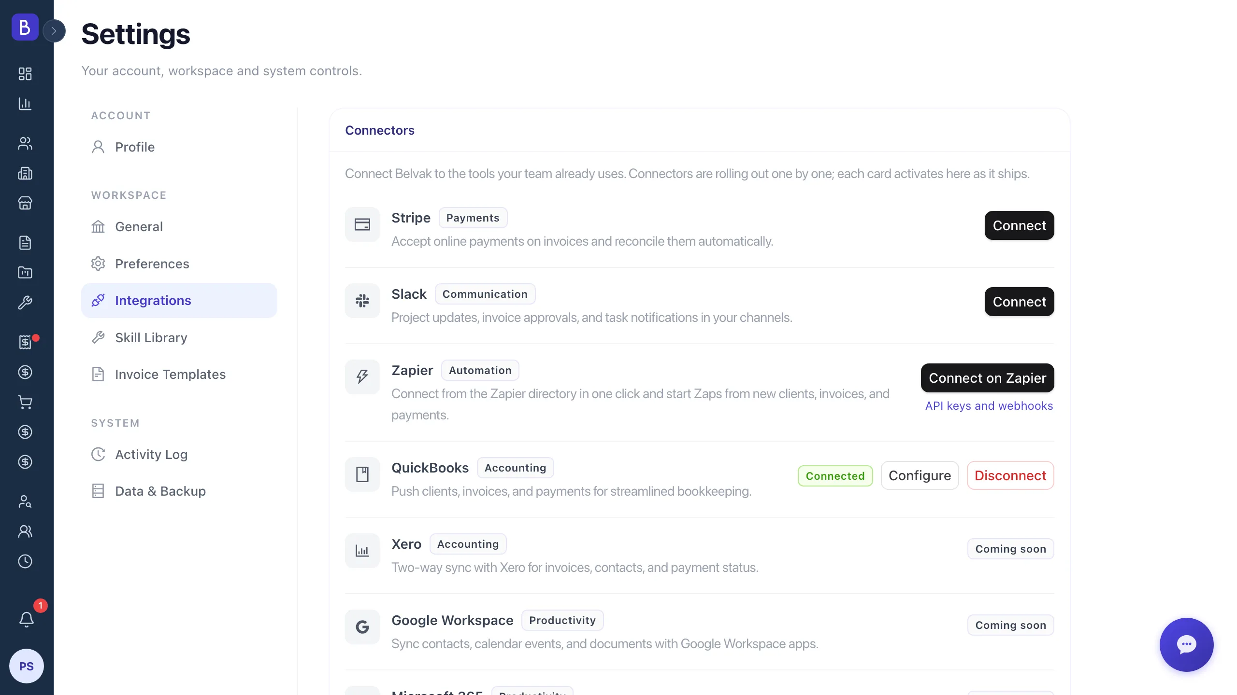
Task: Open the people/clients icon in sidebar
Action: pos(25,143)
